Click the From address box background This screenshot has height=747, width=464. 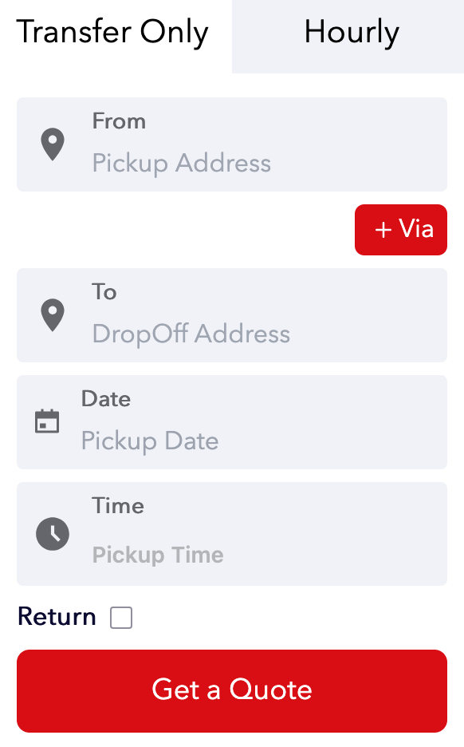(232, 144)
